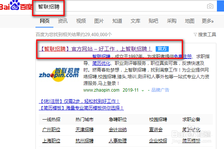Open the 文库 tab

tap(135, 21)
